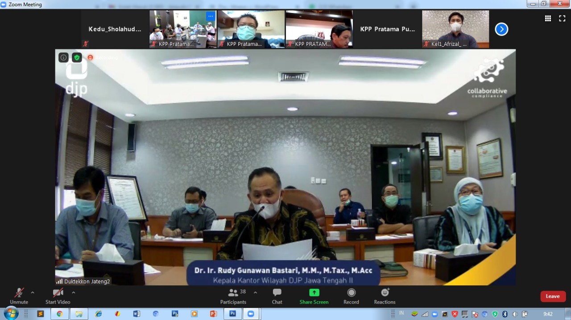
Task: Switch to gallery view grid icon
Action: pos(548,18)
